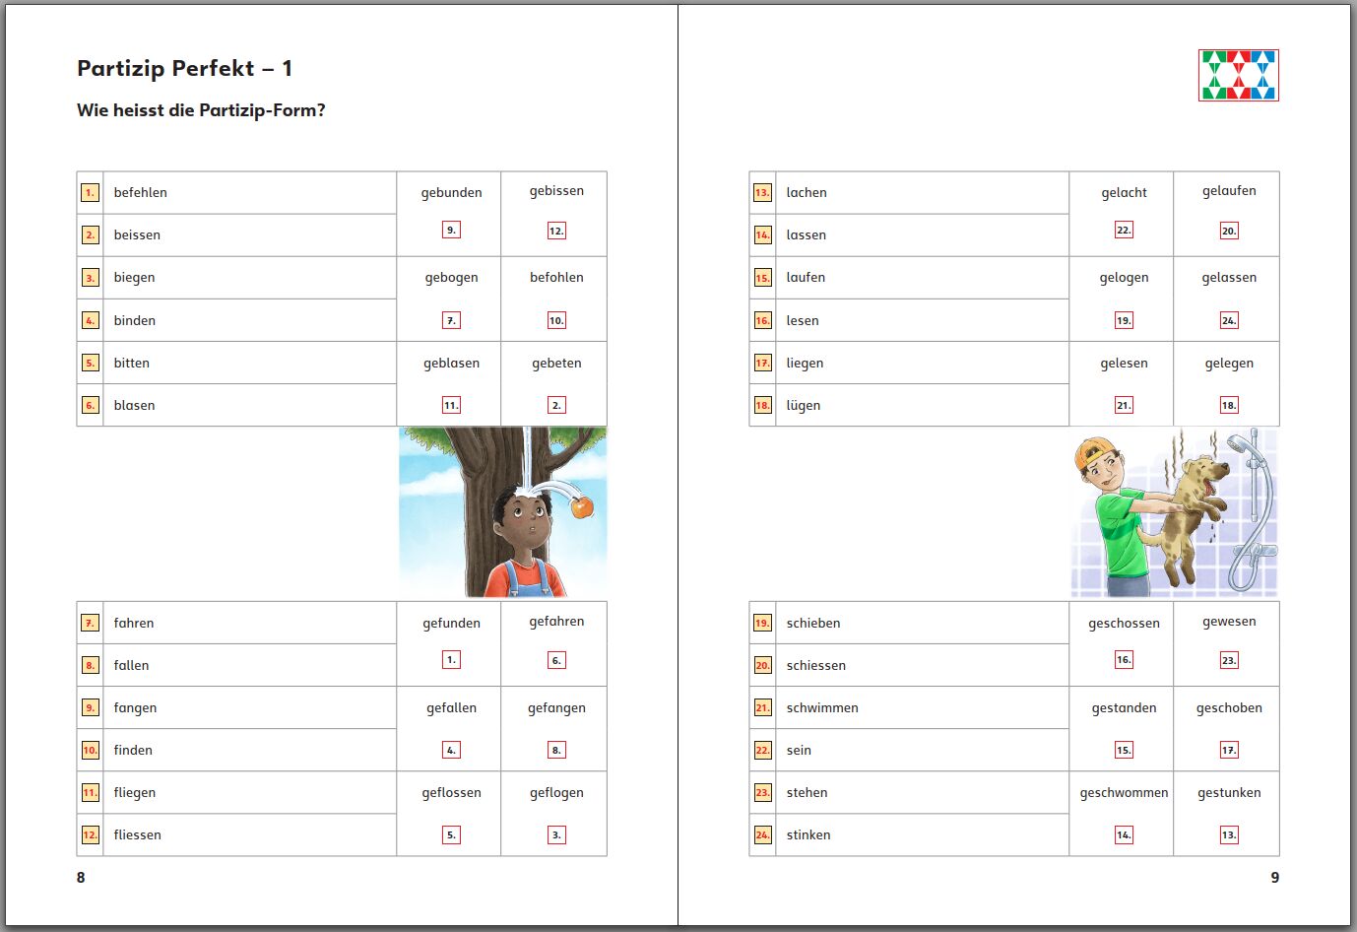Select the answer box below "geflogen"
1357x932 pixels.
[x=556, y=835]
